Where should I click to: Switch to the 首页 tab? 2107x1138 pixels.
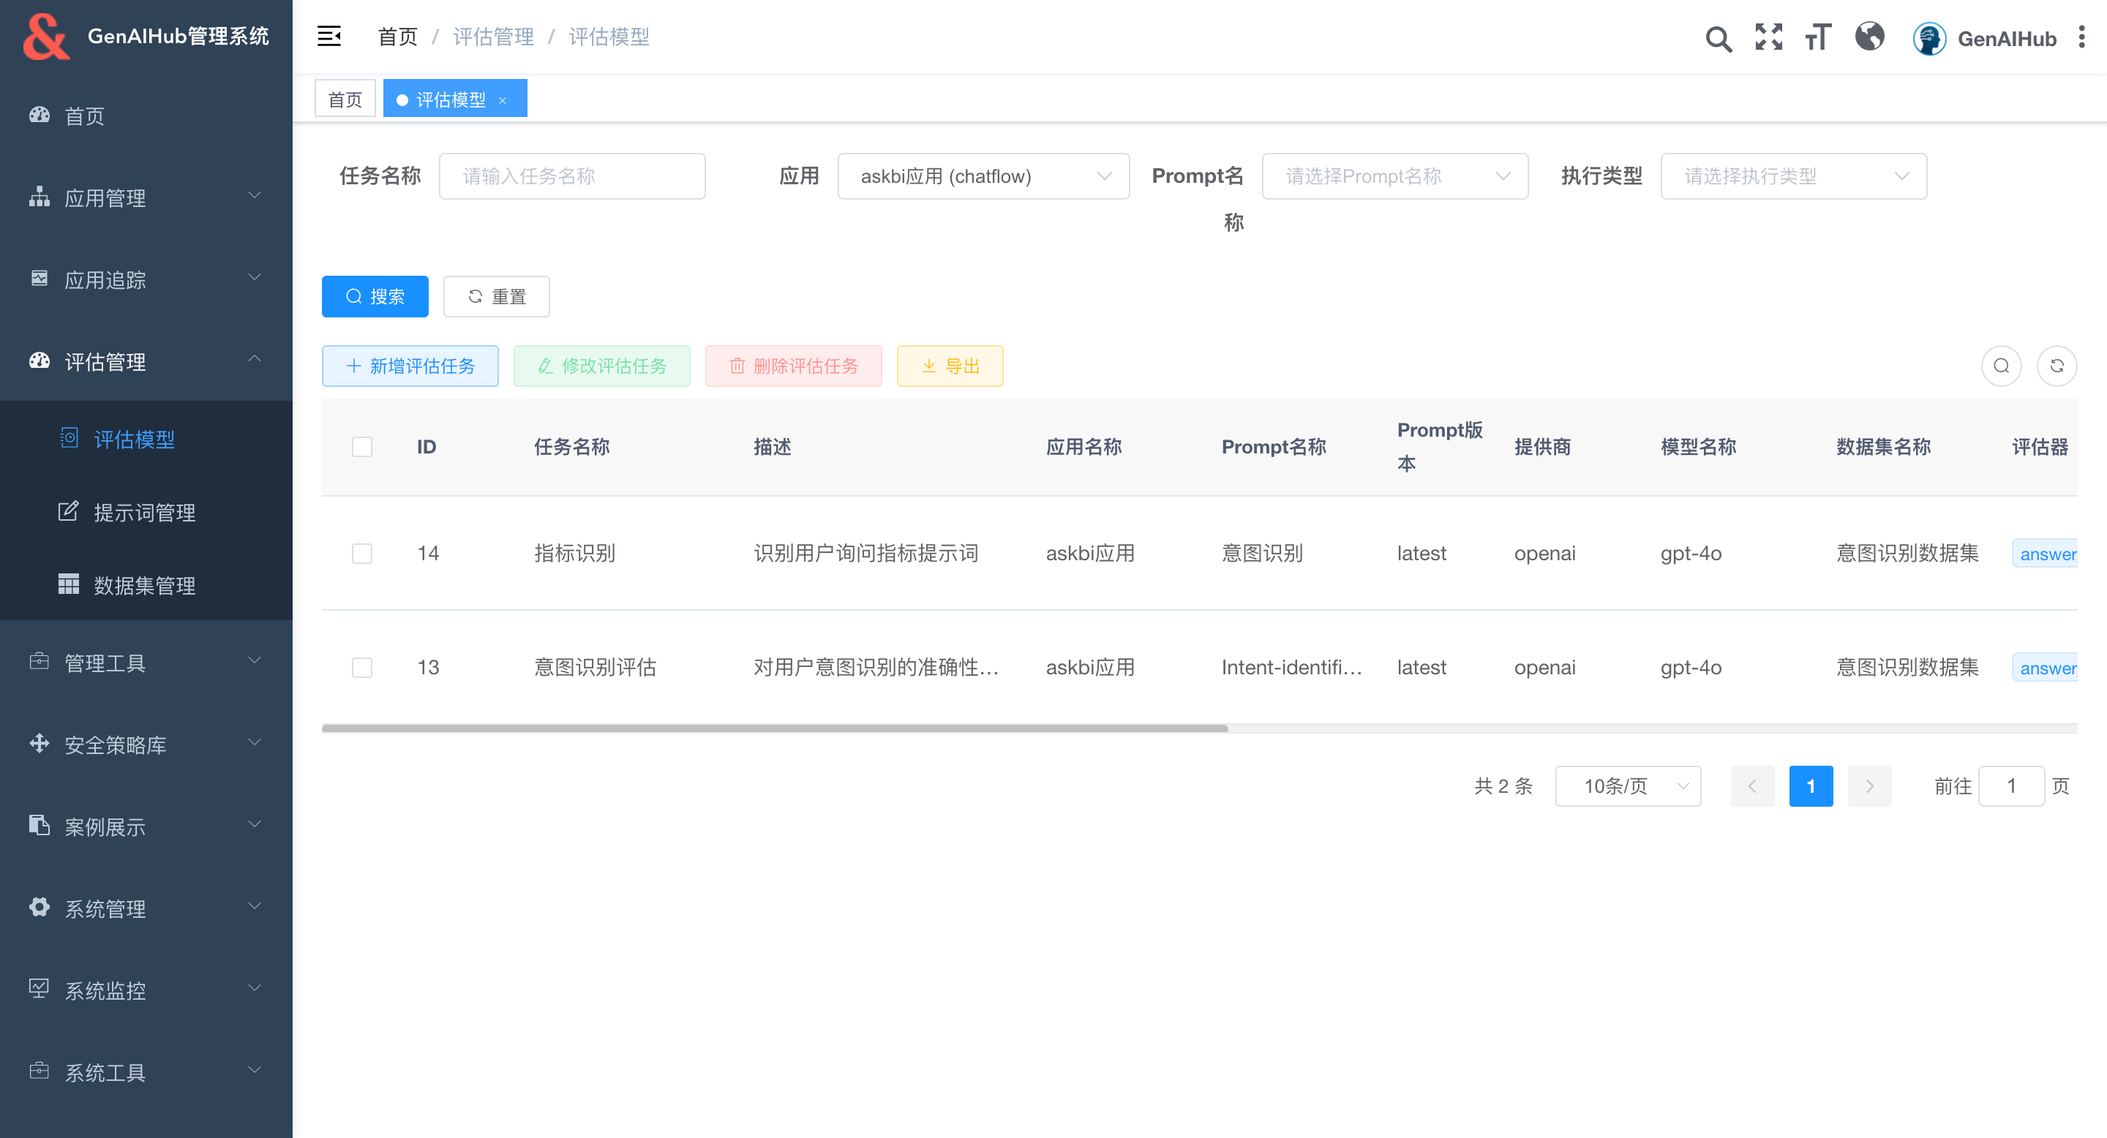[x=345, y=99]
